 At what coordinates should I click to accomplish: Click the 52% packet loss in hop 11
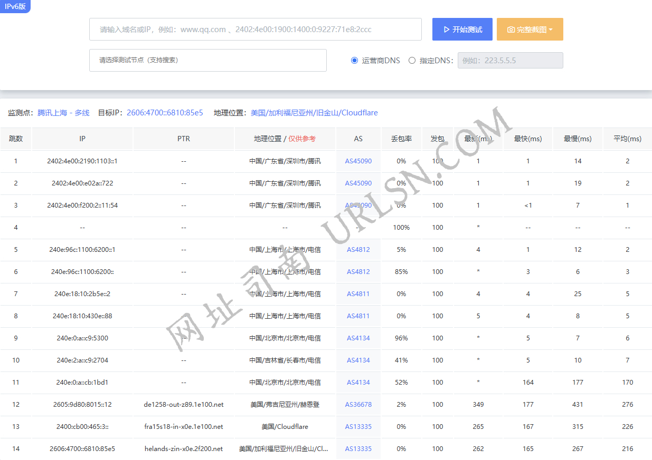pos(401,383)
